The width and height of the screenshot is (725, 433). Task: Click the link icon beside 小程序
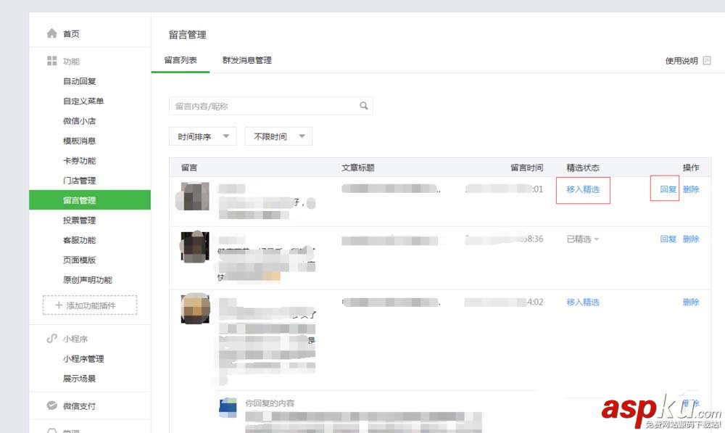51,338
